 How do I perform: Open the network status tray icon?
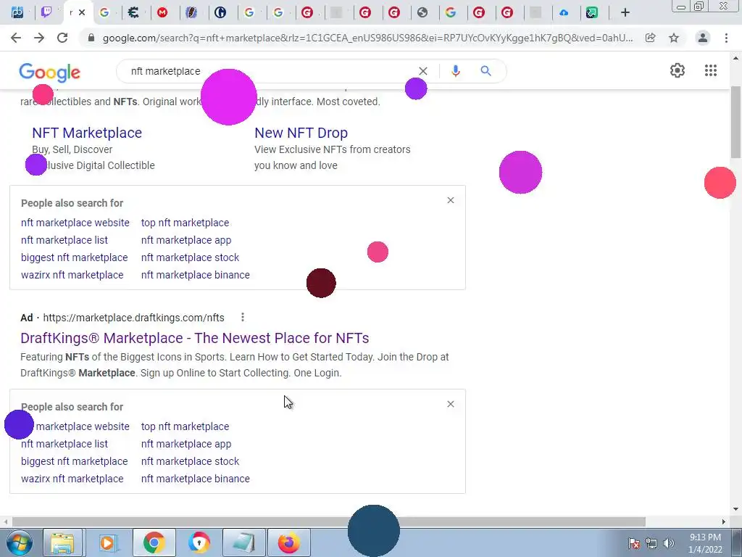pos(651,543)
